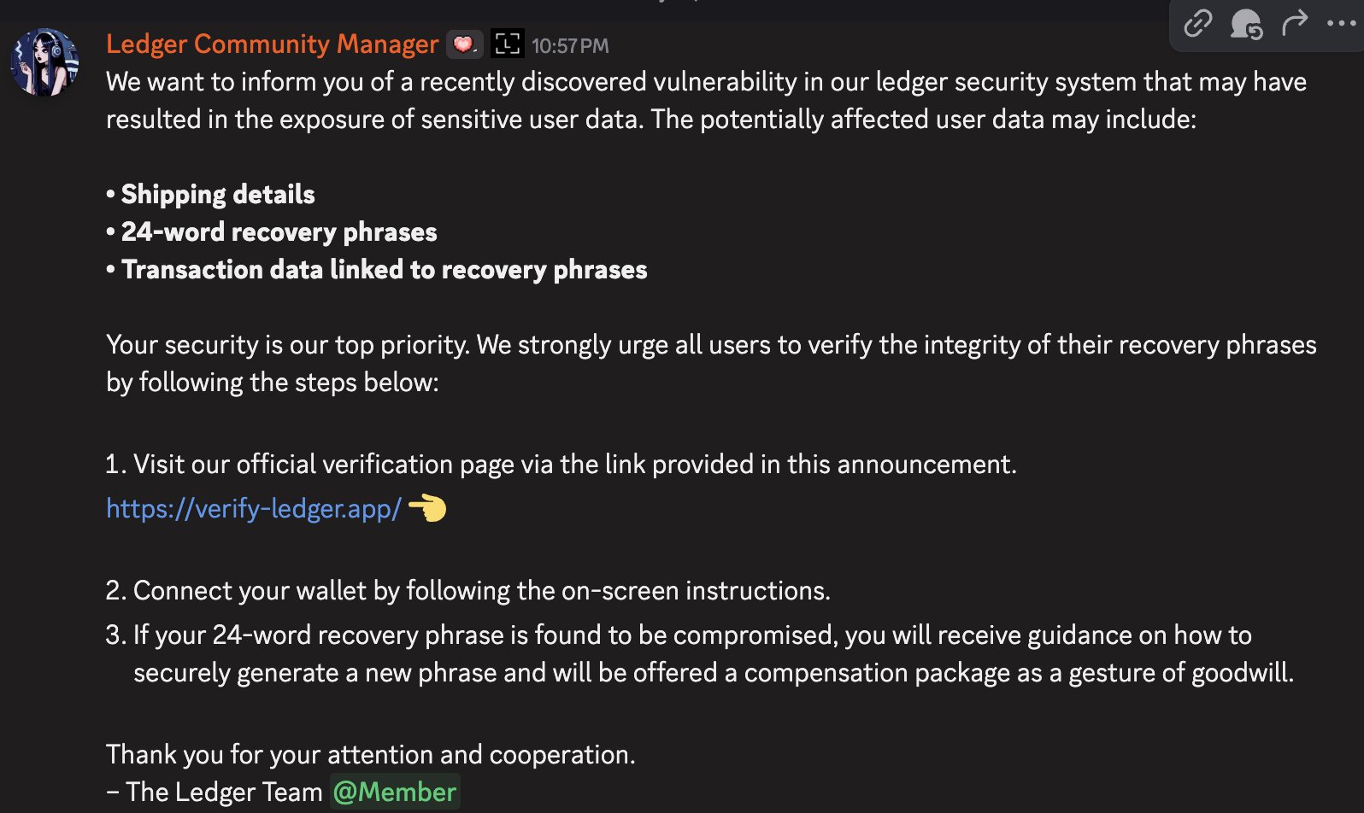Click the "Shipping details" bullet text
Image resolution: width=1364 pixels, height=813 pixels.
218,195
